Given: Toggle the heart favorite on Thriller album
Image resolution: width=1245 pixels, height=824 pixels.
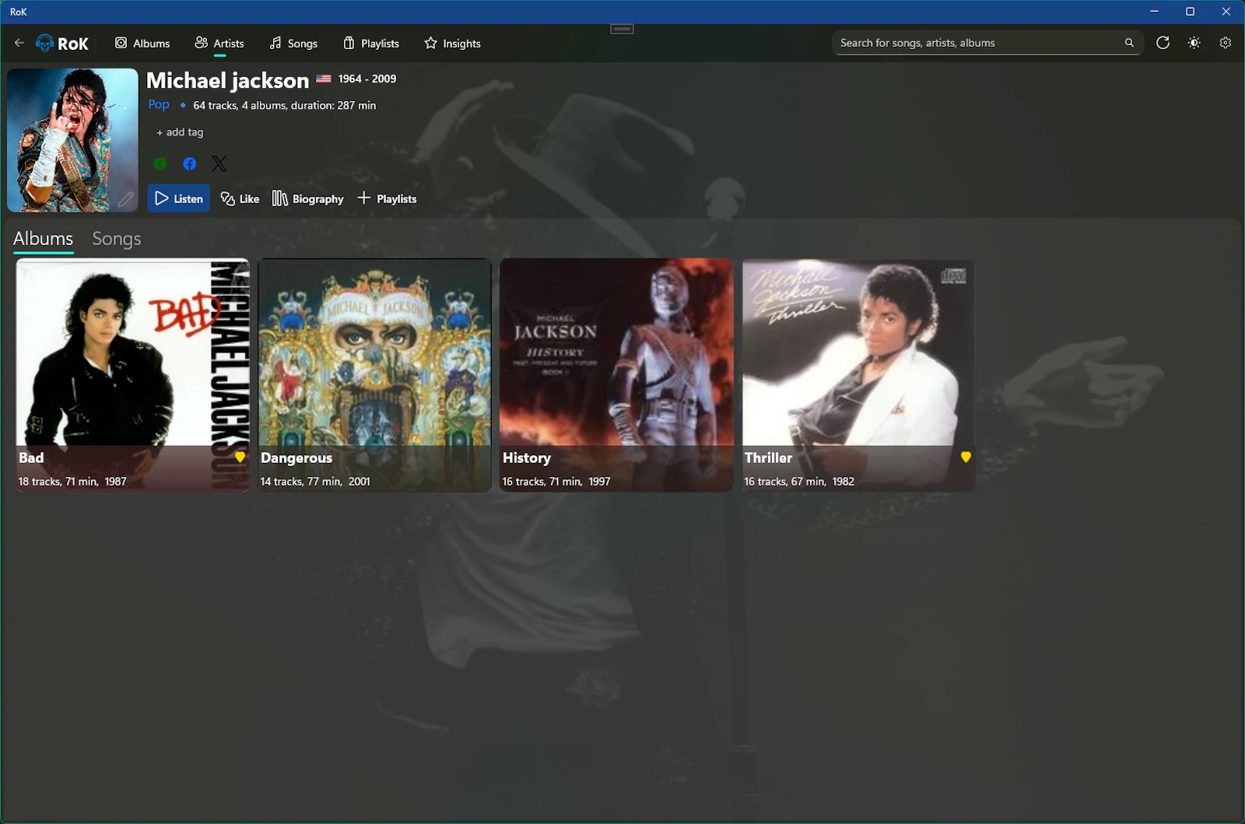Looking at the screenshot, I should 966,457.
